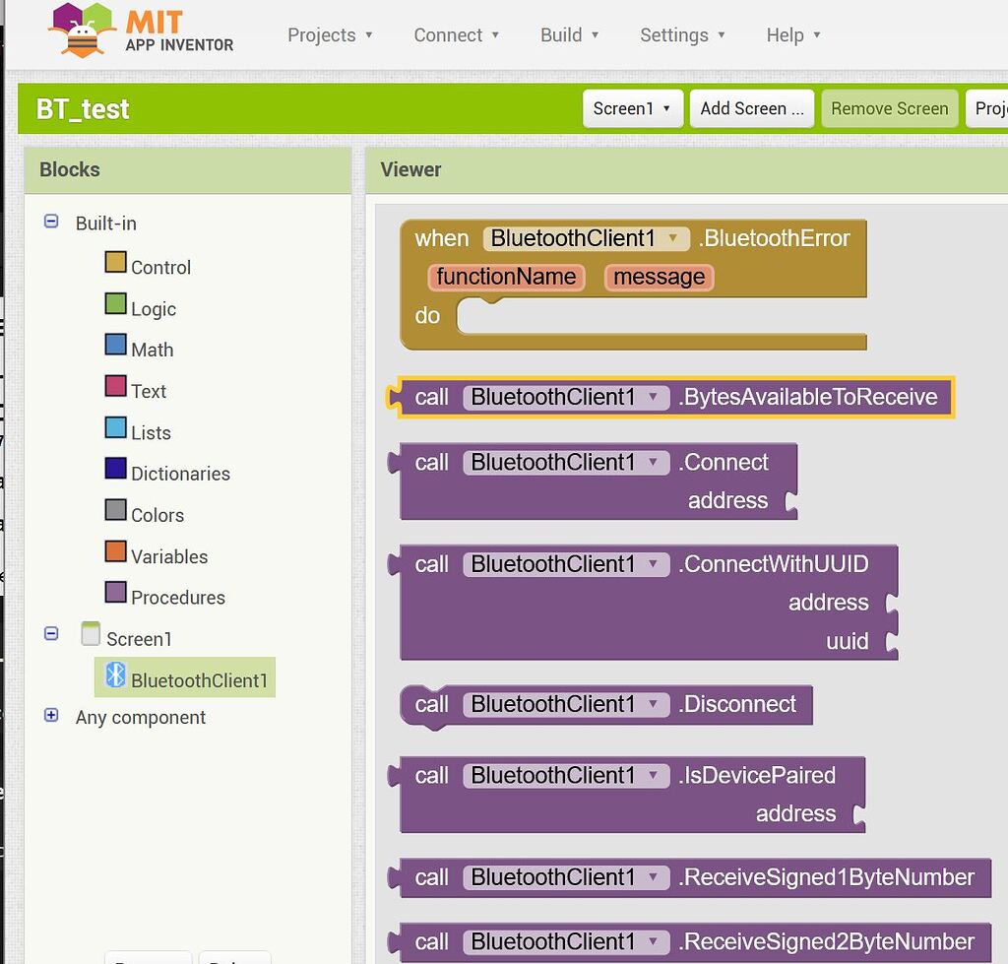The height and width of the screenshot is (964, 1008).
Task: Click the BluetoothClient1 Bluetooth icon in tree
Action: click(x=115, y=675)
